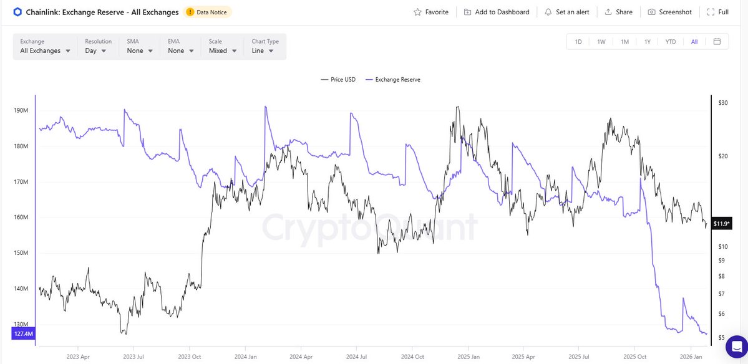
Task: Select the 1D time range
Action: 578,42
